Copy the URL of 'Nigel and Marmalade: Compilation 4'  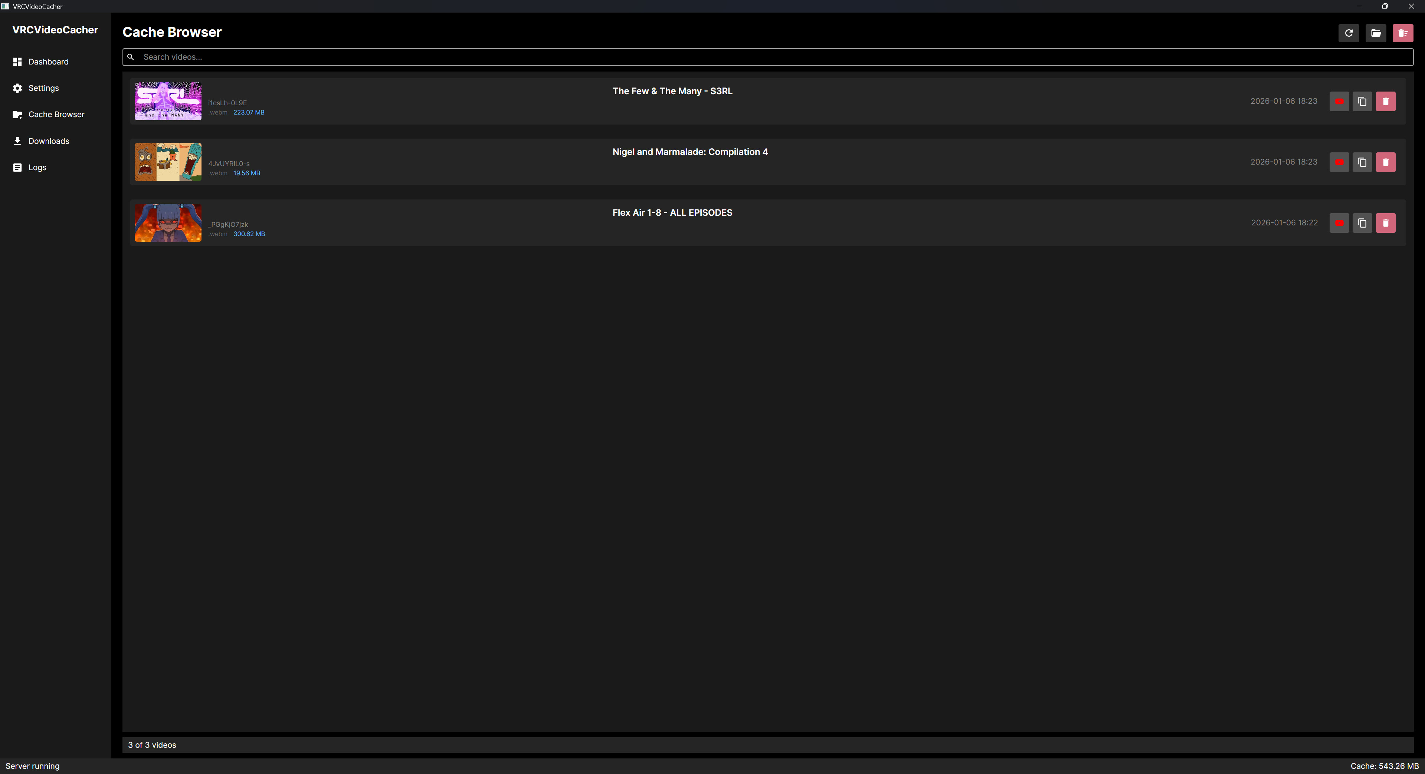pos(1363,162)
